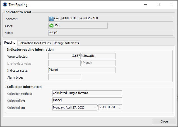This screenshot has height=127, width=178.
Task: Click the Collected by field
Action: coord(87,100)
